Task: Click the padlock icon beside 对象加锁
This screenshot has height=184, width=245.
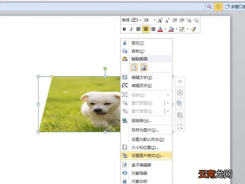Action: pyautogui.click(x=125, y=181)
